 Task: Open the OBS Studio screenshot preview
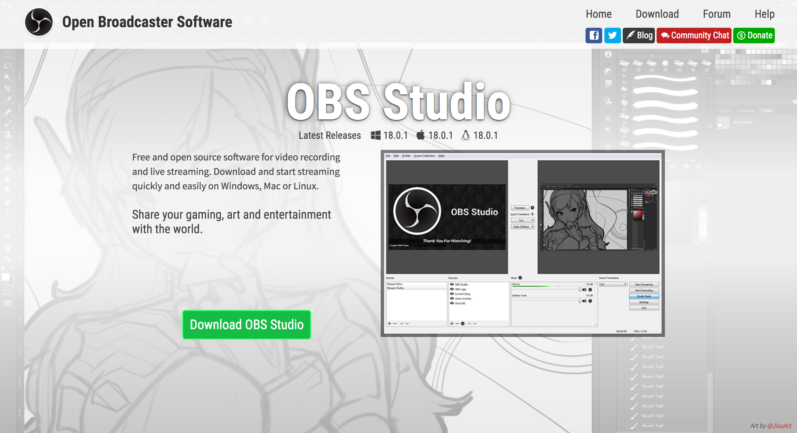tap(523, 244)
